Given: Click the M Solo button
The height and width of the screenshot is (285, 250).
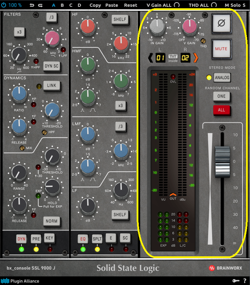Looking at the screenshot, I should (x=232, y=5).
